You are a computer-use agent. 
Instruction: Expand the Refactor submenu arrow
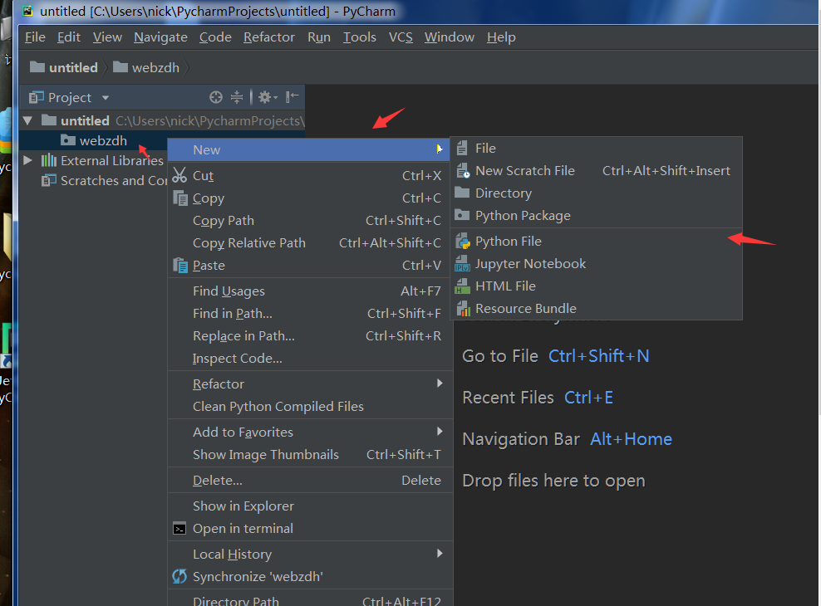(440, 384)
